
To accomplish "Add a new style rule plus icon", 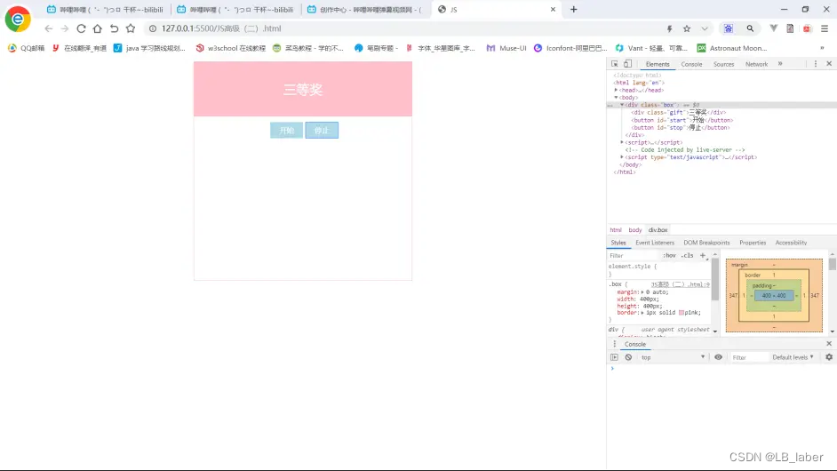I will coord(703,256).
